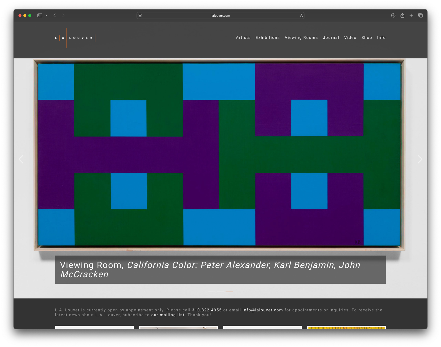This screenshot has width=441, height=347.
Task: Show the tab overview
Action: [x=420, y=15]
